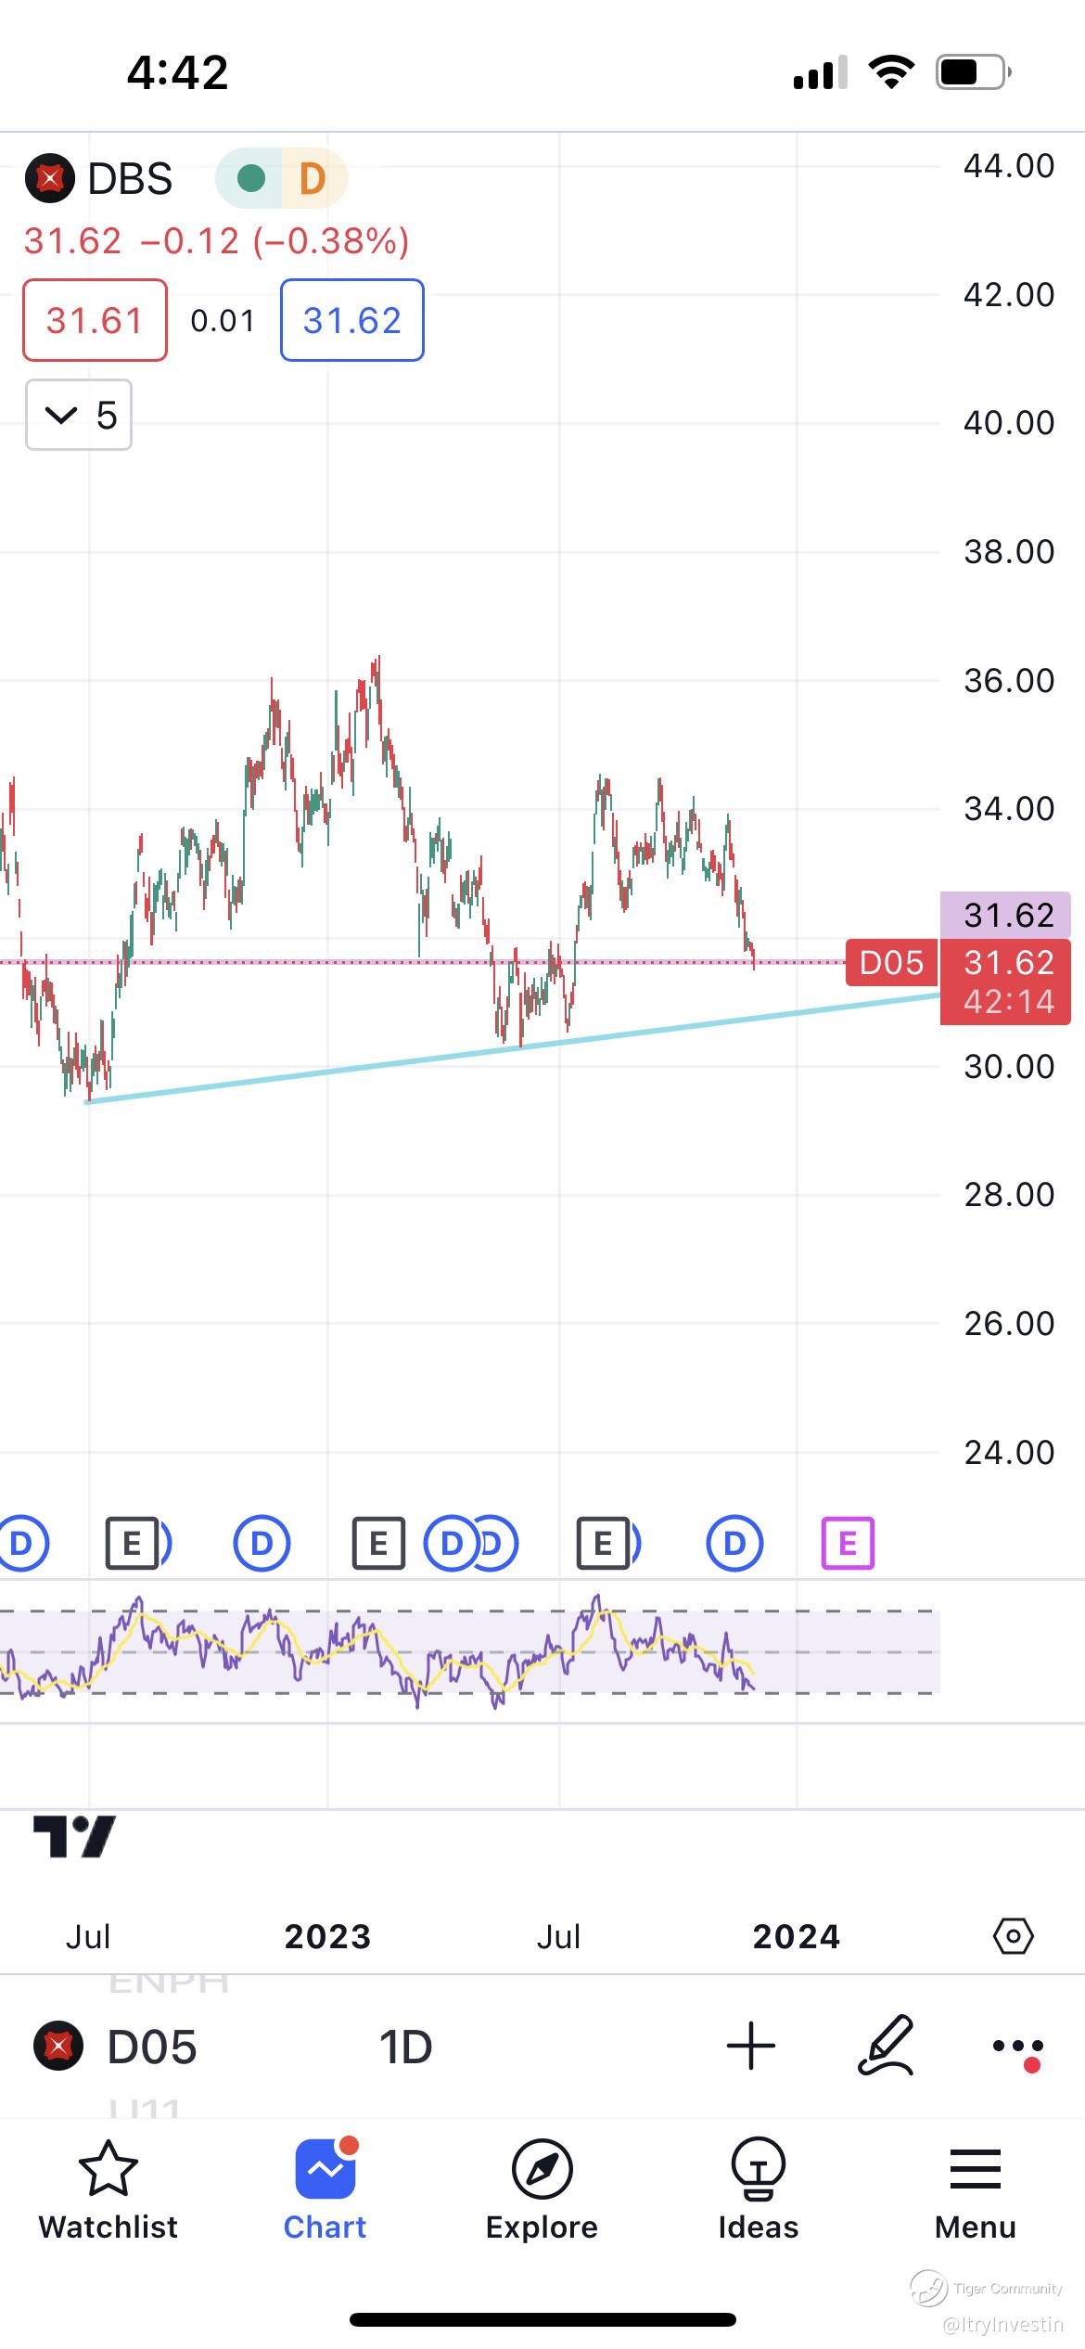Screen dimensions: 1085x2349
Task: Switch to the Watchlist tab
Action: [108, 2189]
